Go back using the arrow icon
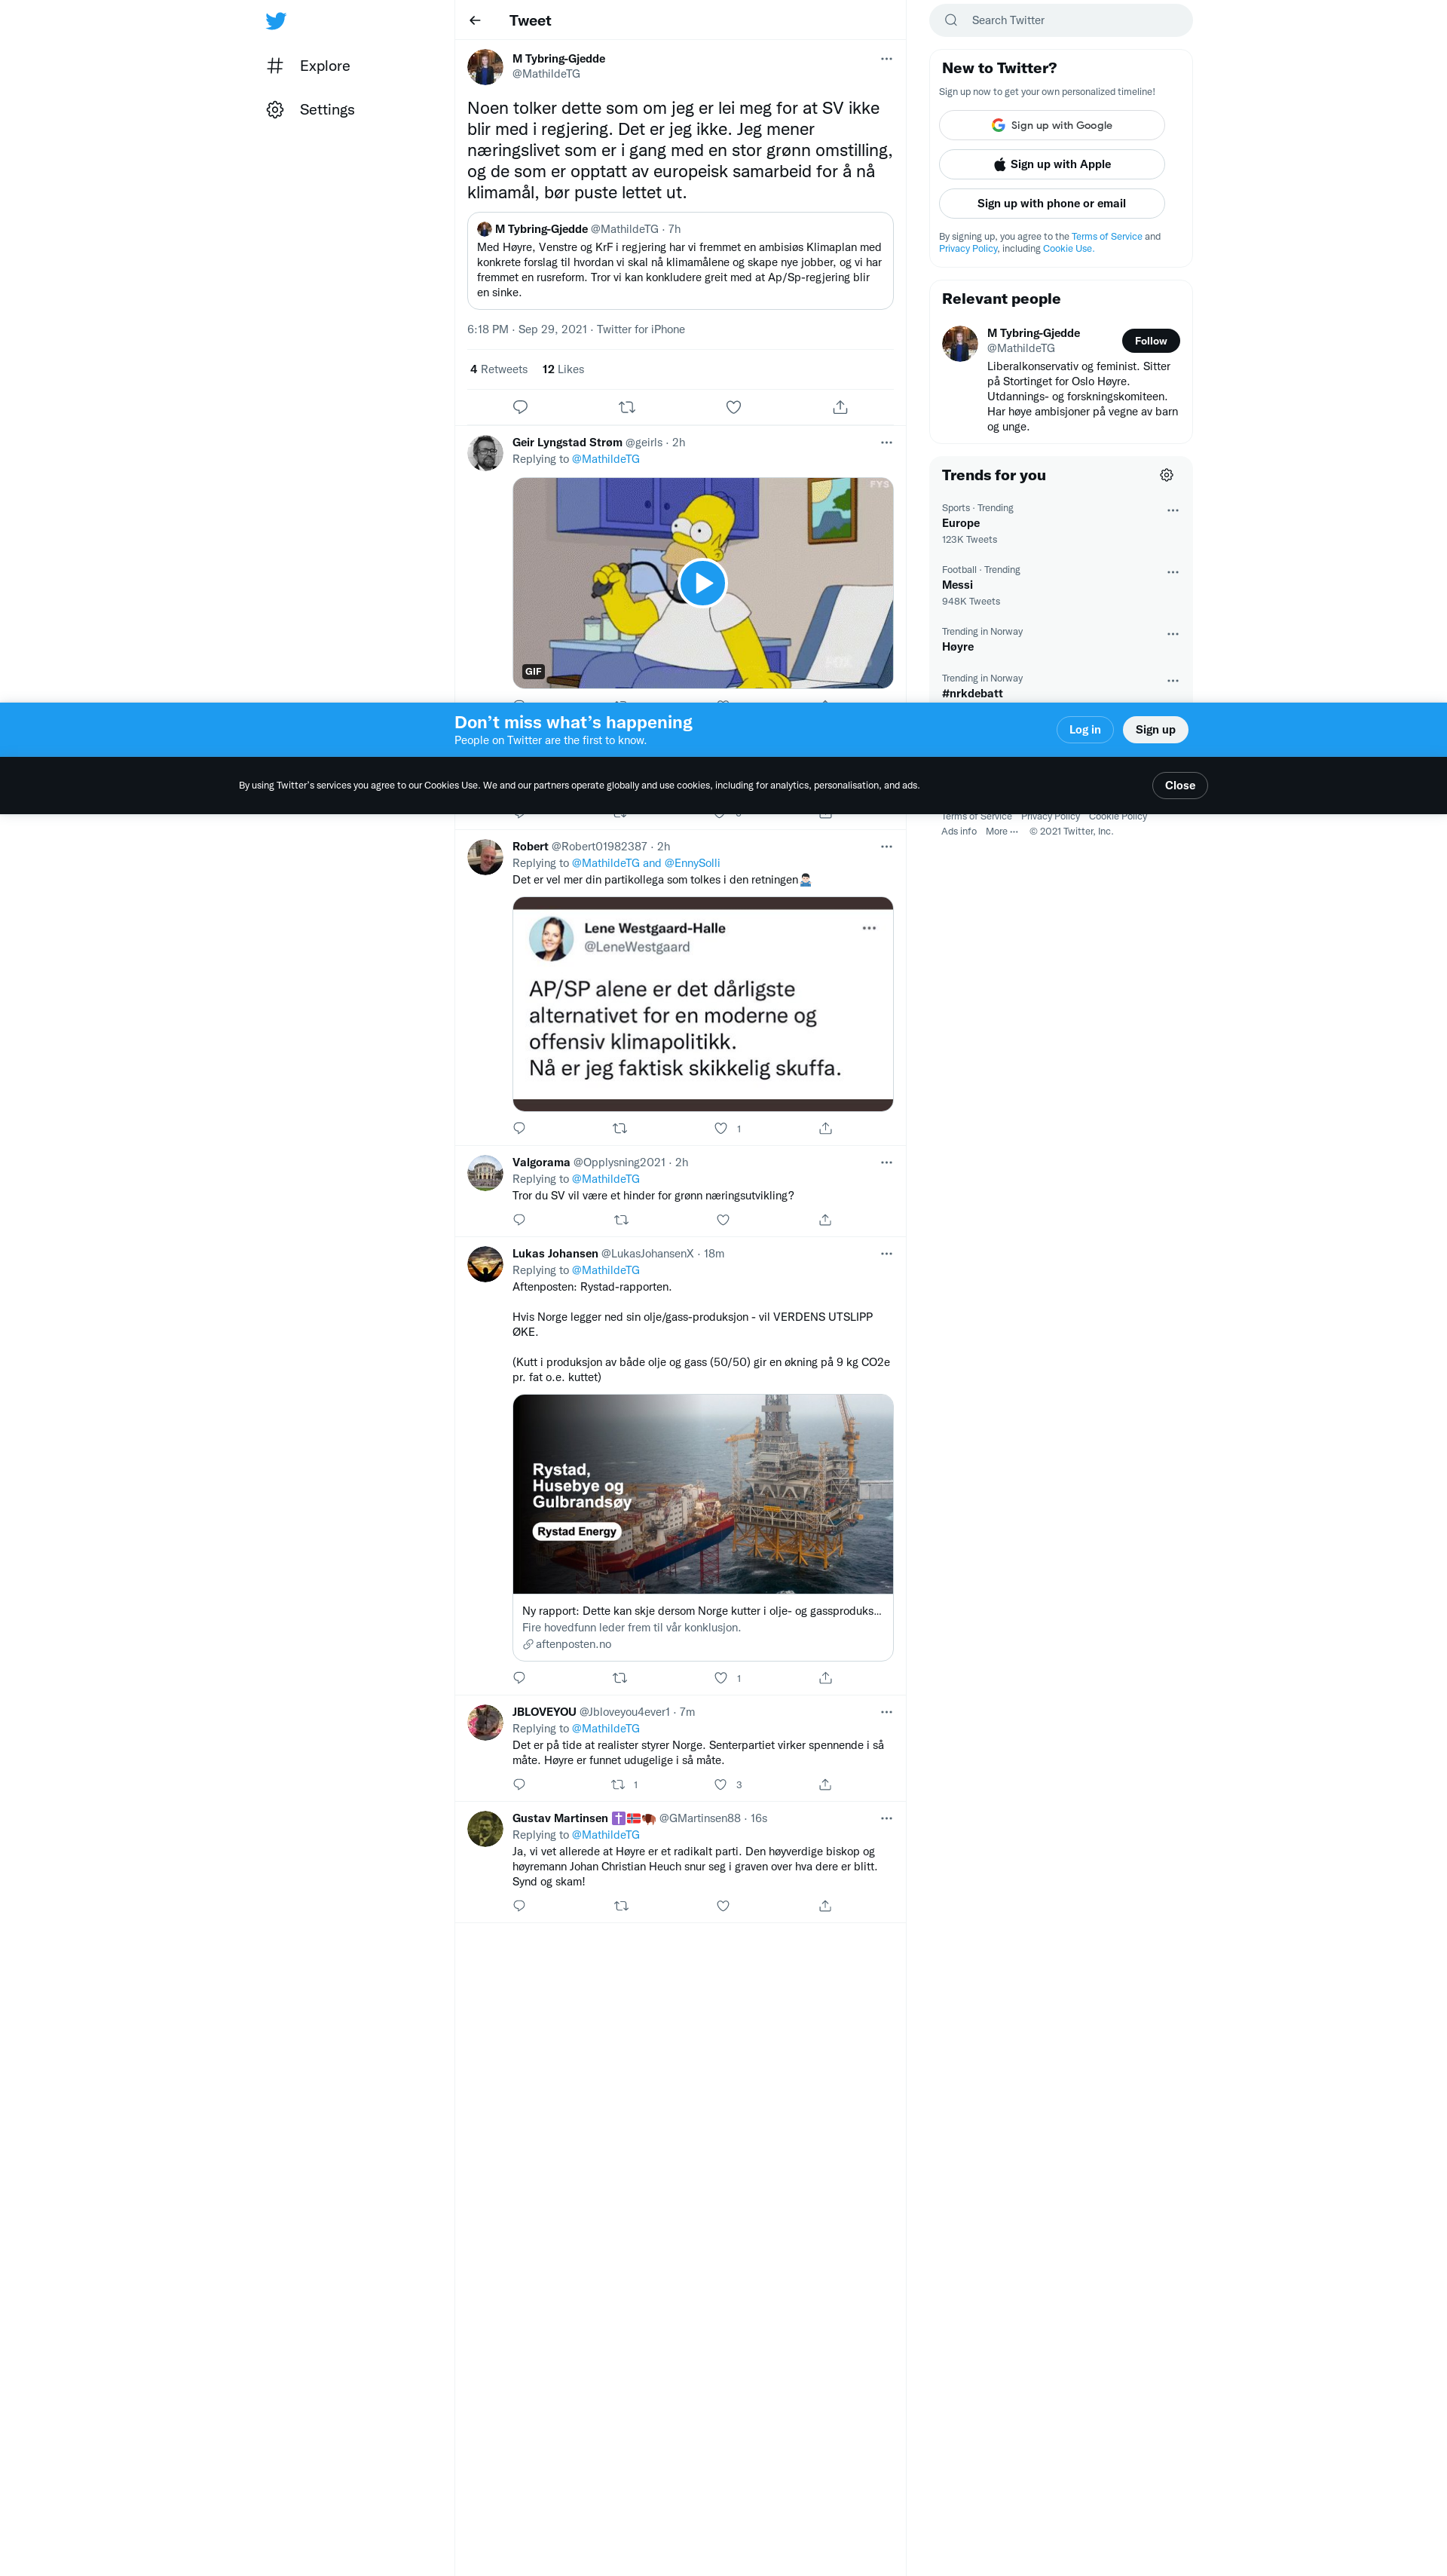This screenshot has height=2576, width=1447. tap(475, 20)
